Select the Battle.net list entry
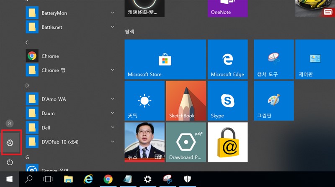 (70, 27)
